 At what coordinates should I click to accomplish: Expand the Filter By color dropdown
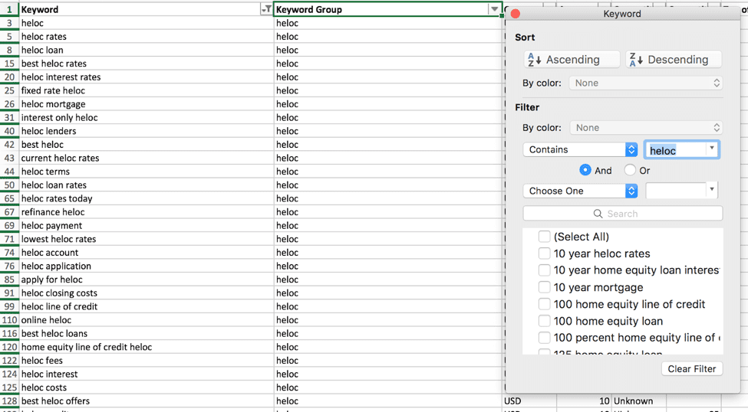(x=645, y=128)
